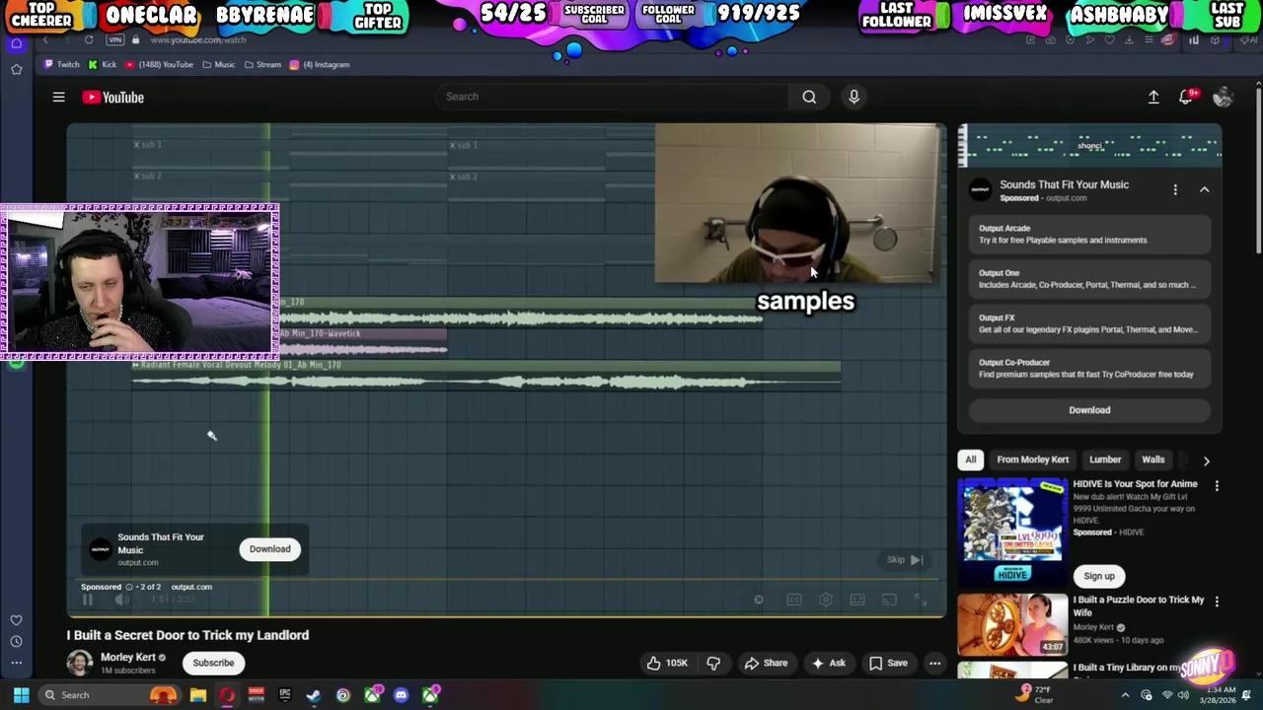Open the Music bookmarks folder
The height and width of the screenshot is (710, 1263).
(219, 64)
